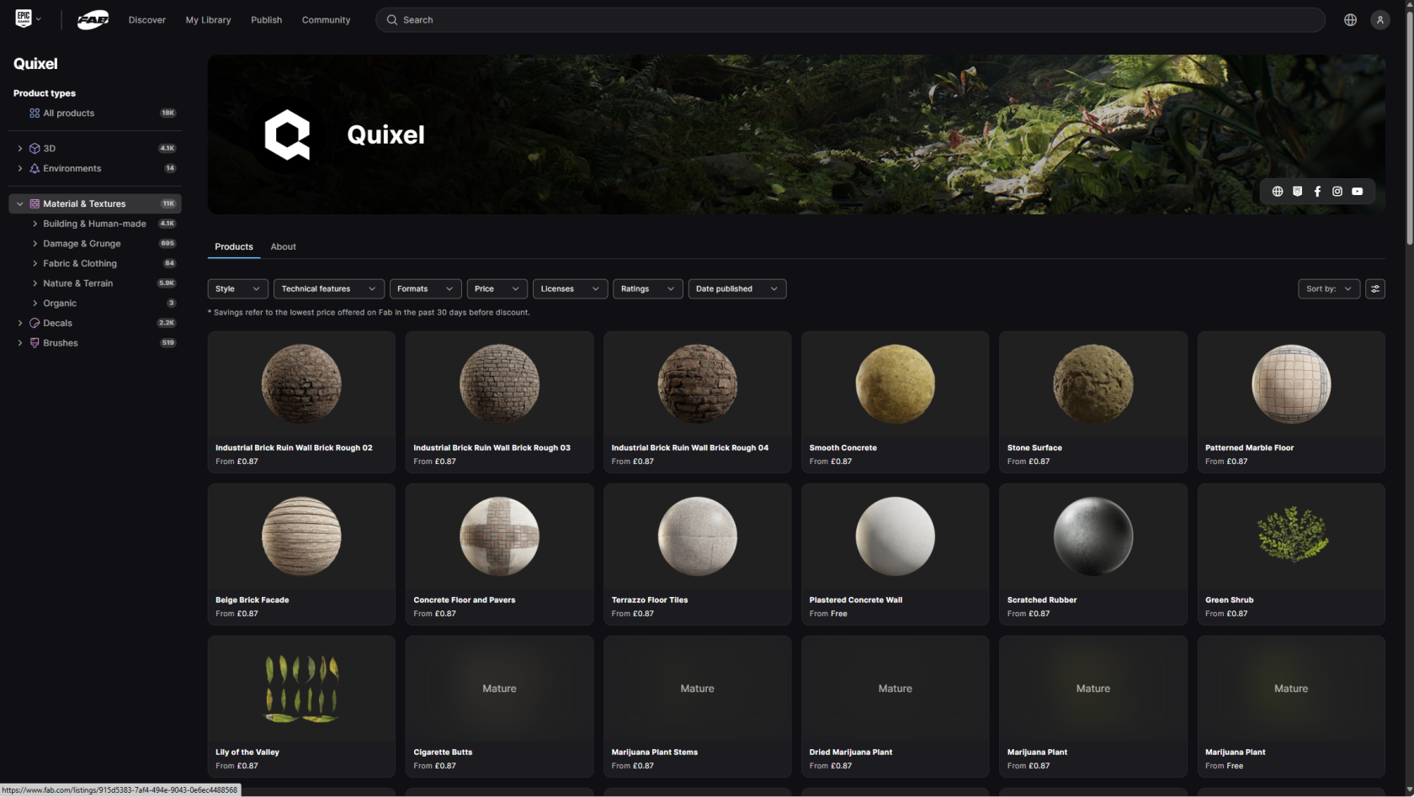Open Green Shrub thumbnail

(x=1291, y=535)
